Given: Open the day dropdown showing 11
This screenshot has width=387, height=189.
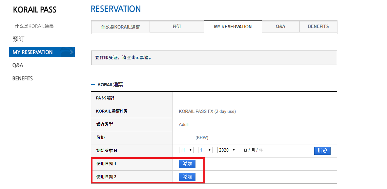Looking at the screenshot, I should 186,150.
